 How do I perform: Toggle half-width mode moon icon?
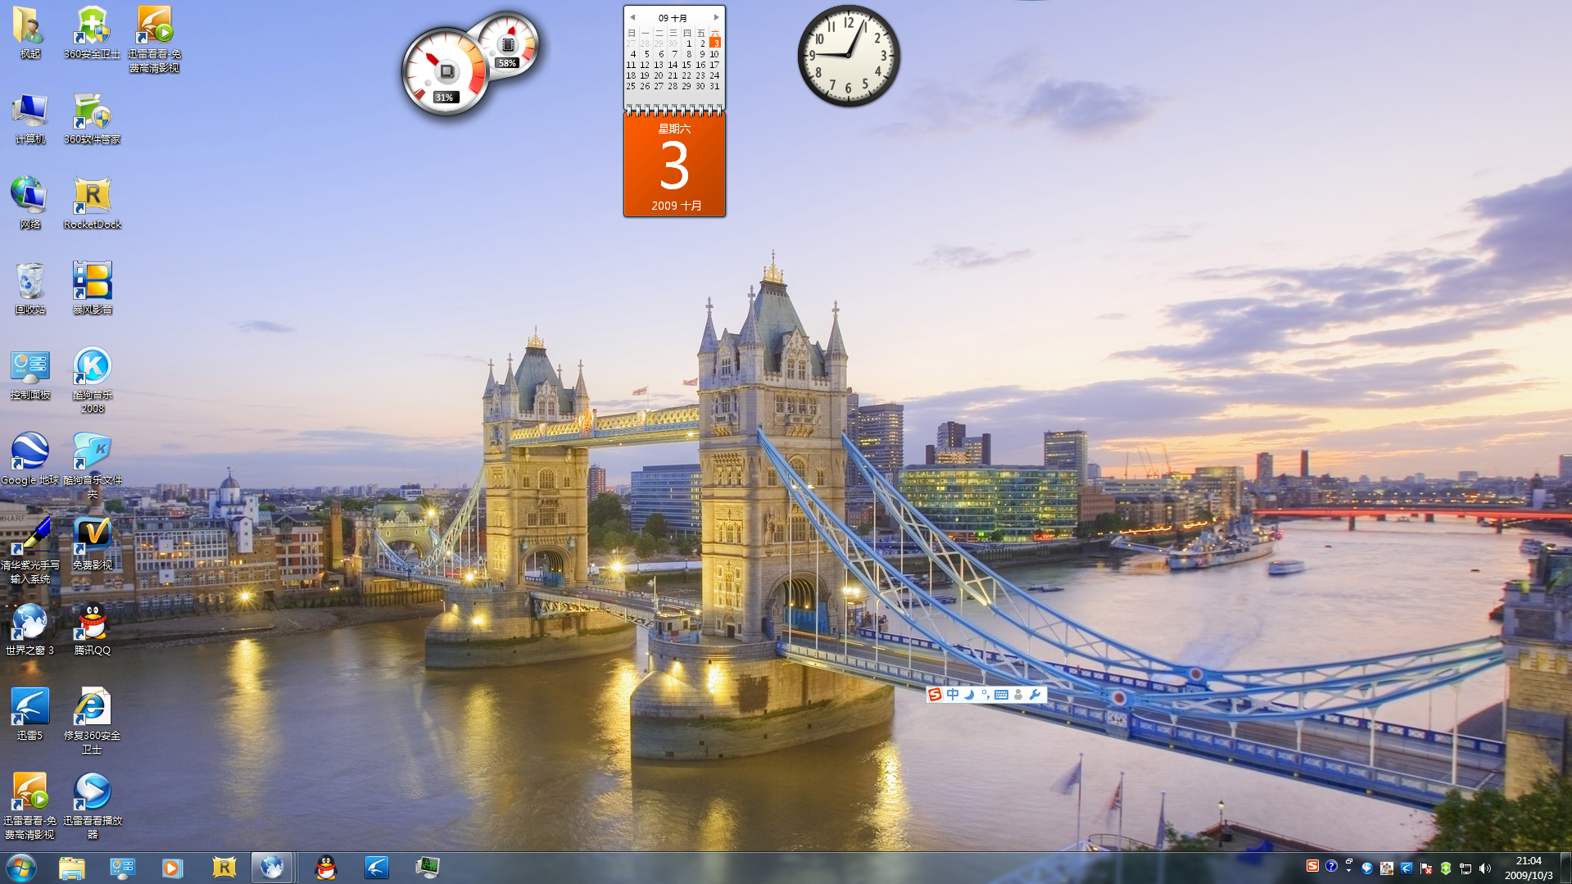[969, 695]
